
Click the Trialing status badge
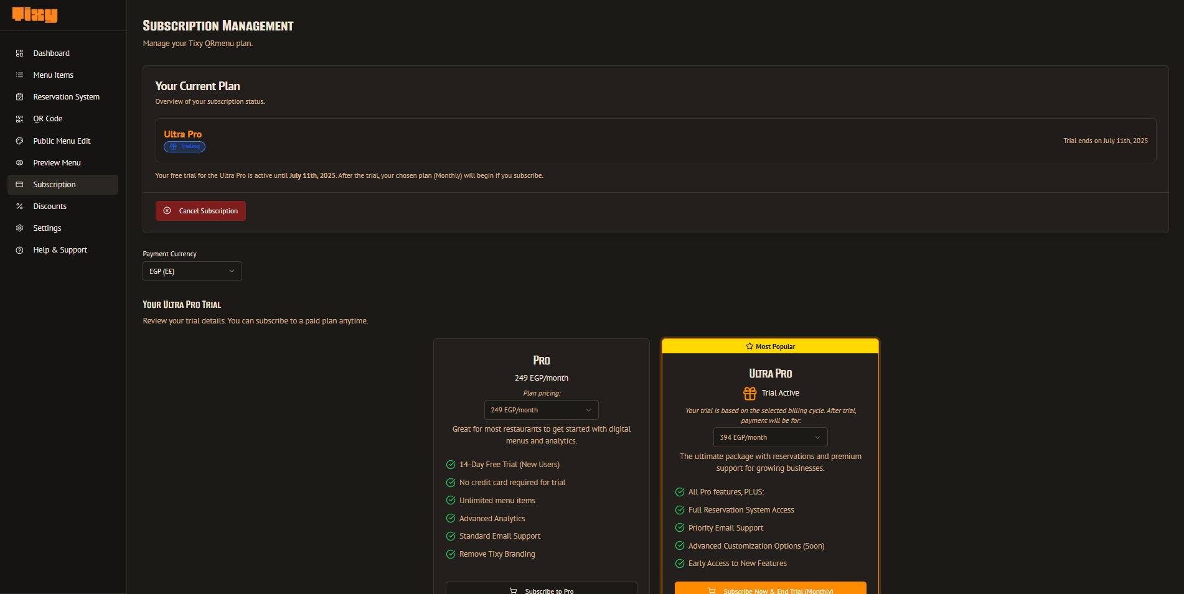tap(184, 147)
